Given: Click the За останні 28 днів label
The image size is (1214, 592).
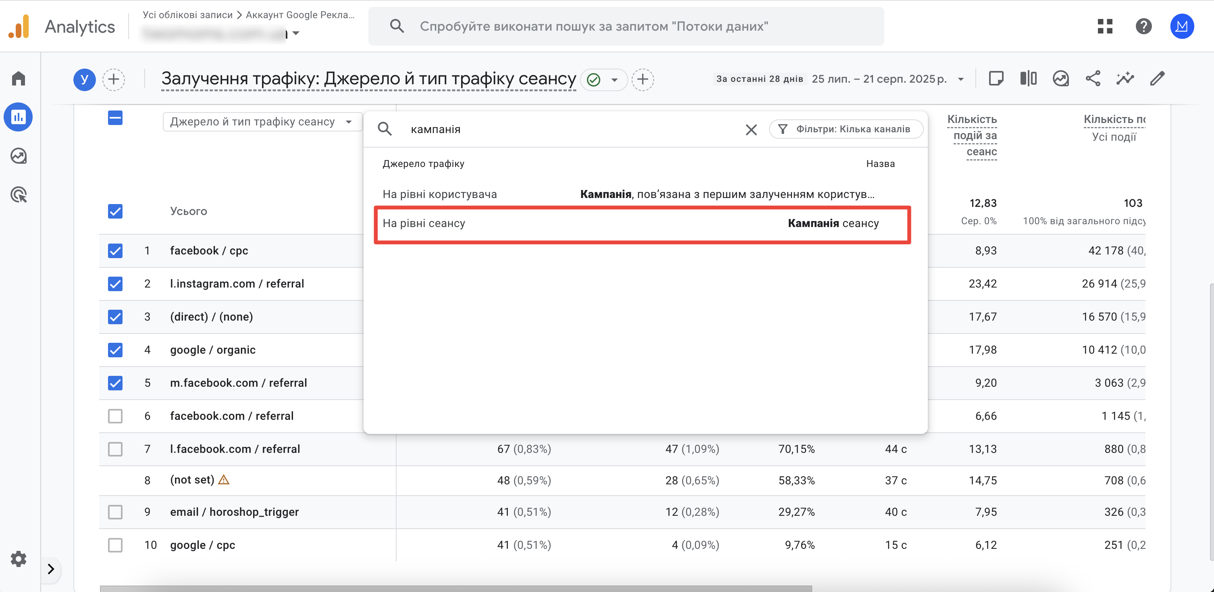Looking at the screenshot, I should [759, 79].
